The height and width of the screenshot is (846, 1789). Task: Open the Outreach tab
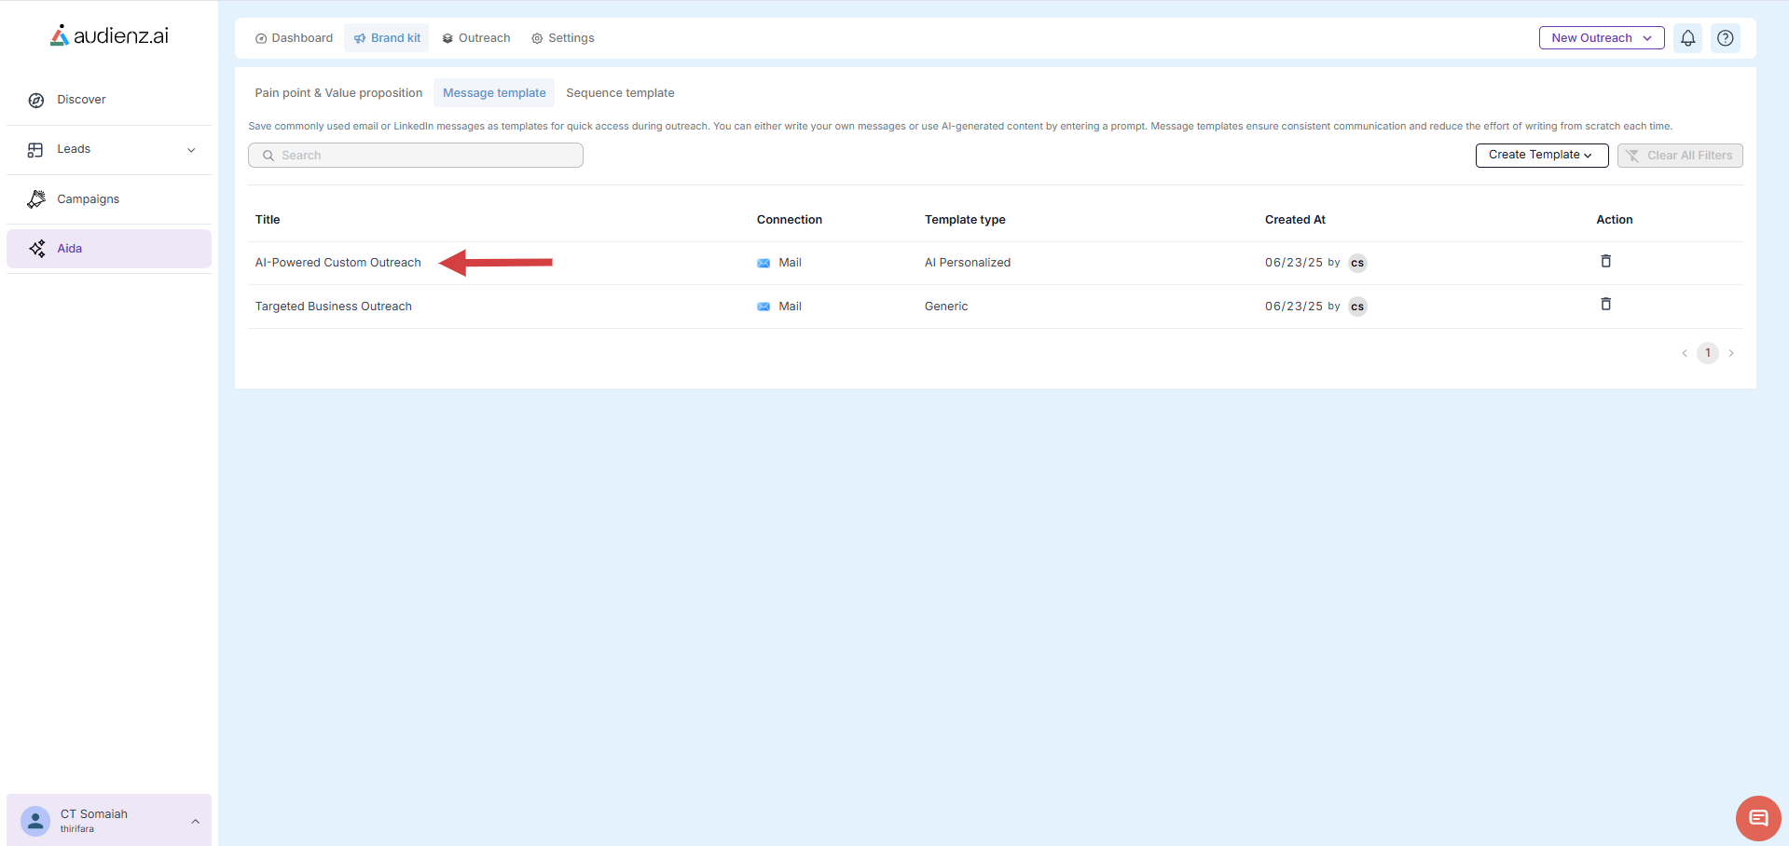coord(476,38)
